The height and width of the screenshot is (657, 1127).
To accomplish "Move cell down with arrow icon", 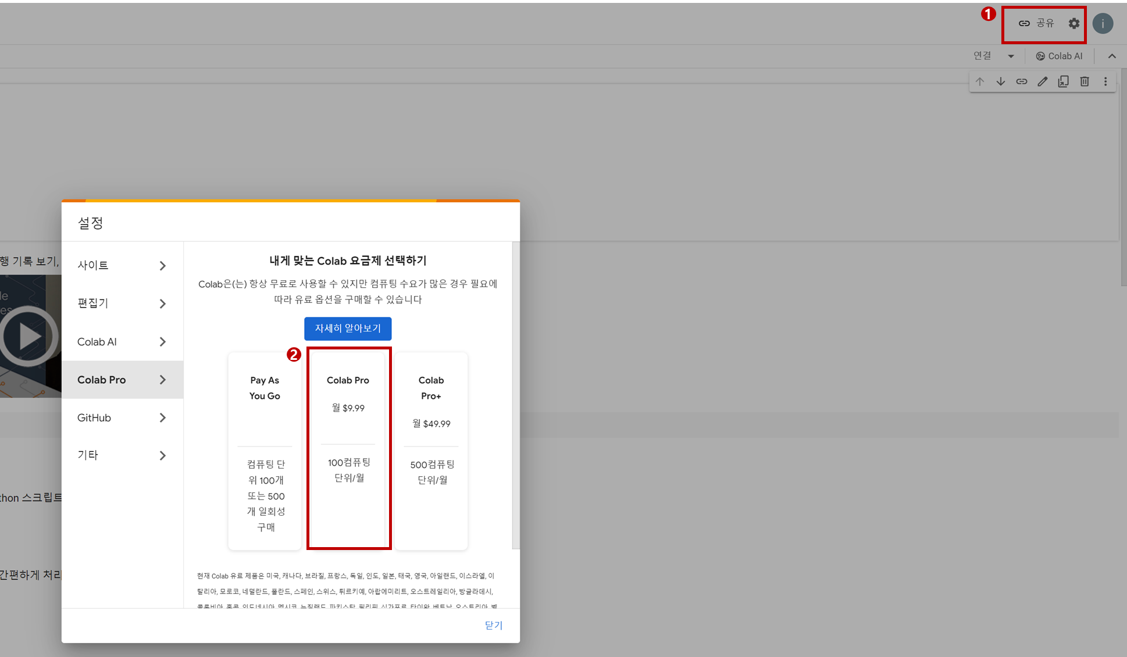I will click(x=1001, y=81).
